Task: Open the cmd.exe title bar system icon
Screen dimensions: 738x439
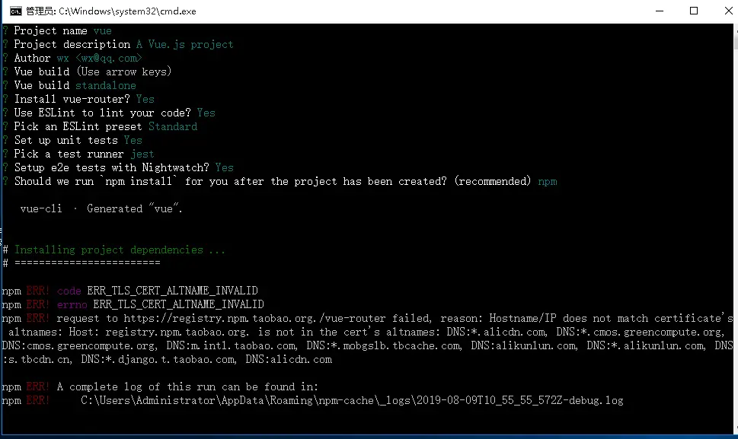Action: (x=15, y=11)
